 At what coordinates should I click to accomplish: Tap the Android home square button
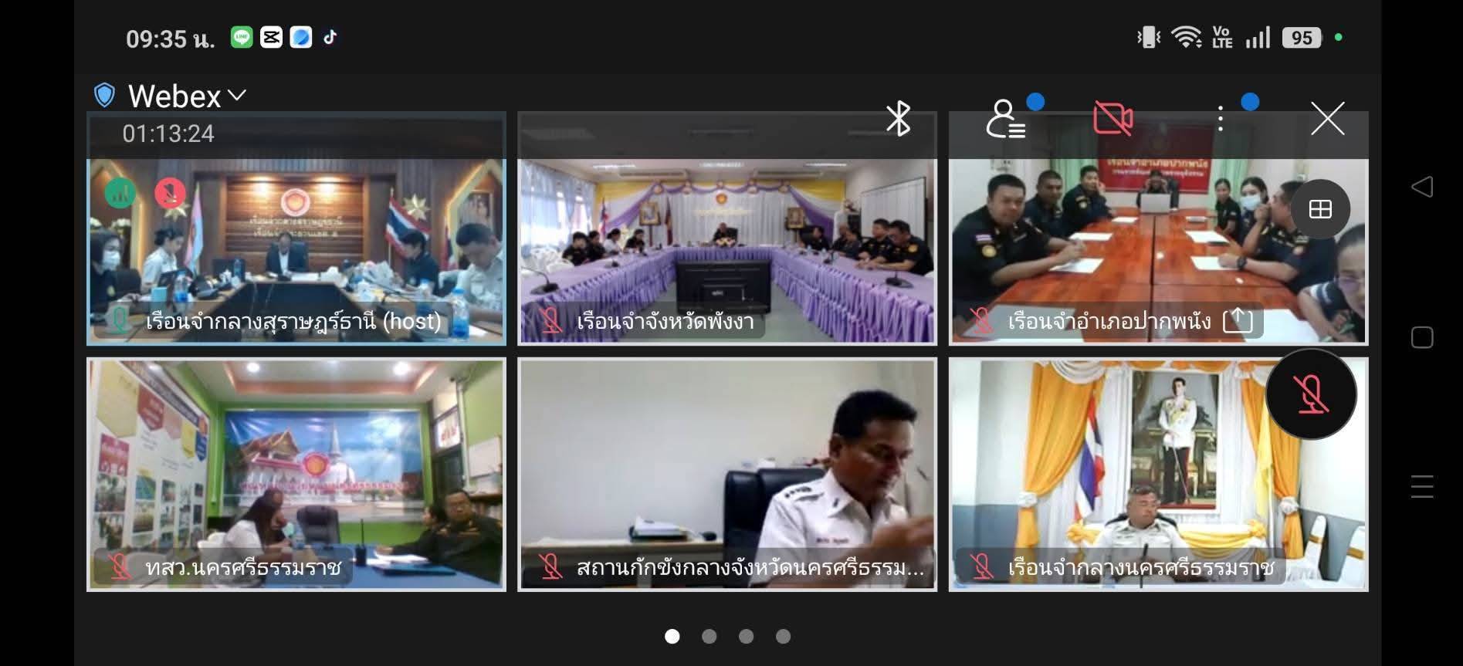pos(1421,337)
